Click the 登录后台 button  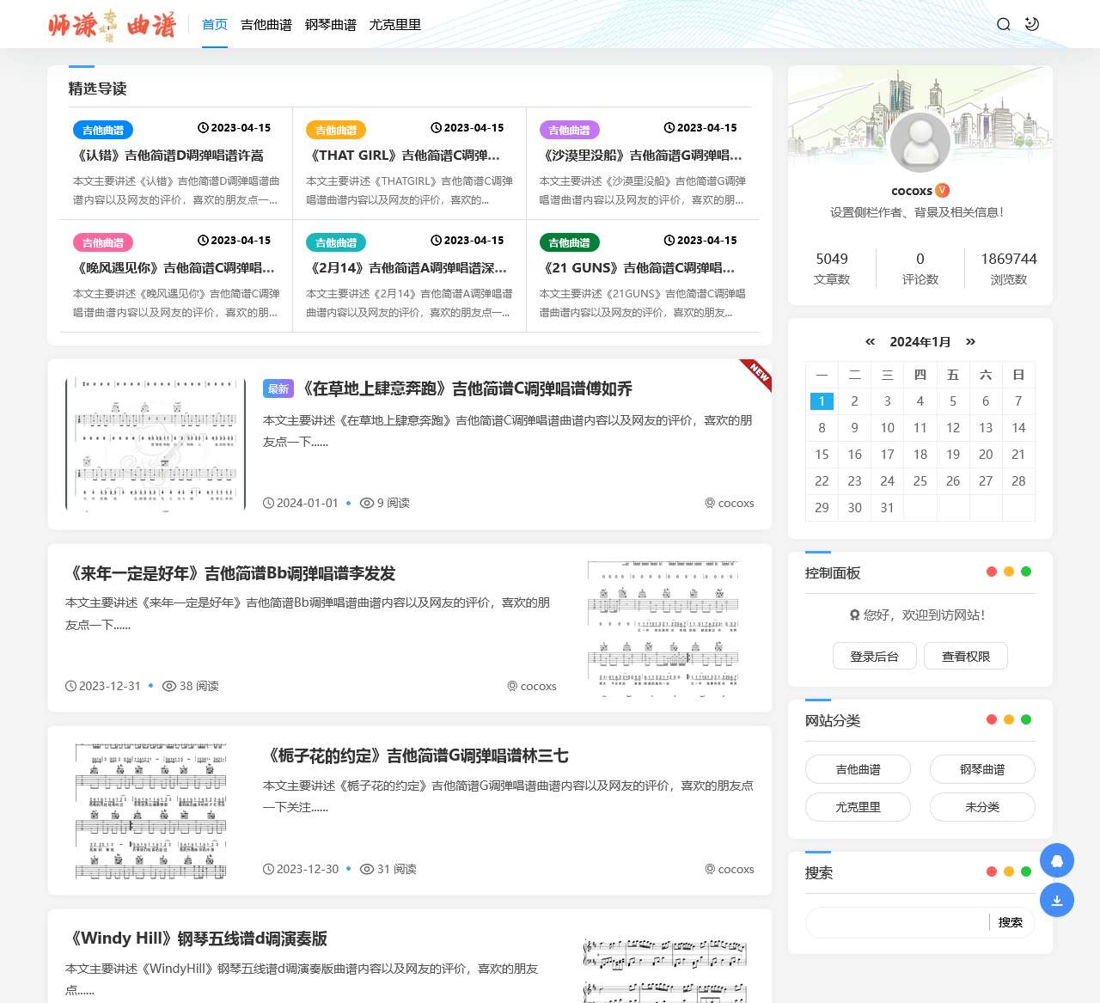tap(874, 656)
